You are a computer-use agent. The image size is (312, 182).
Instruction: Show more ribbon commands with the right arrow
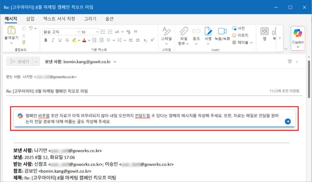pos(280,38)
